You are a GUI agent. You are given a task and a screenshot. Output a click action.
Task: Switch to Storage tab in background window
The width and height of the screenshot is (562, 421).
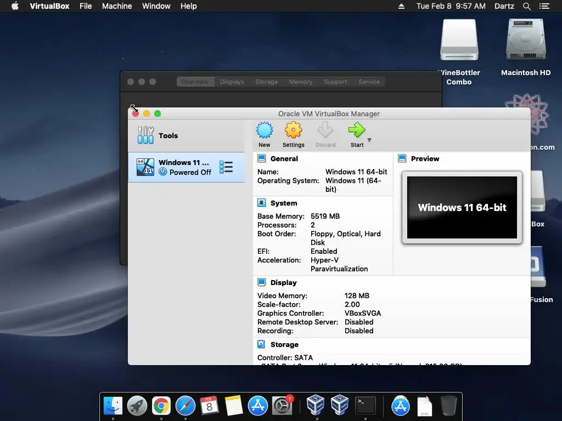pos(266,82)
